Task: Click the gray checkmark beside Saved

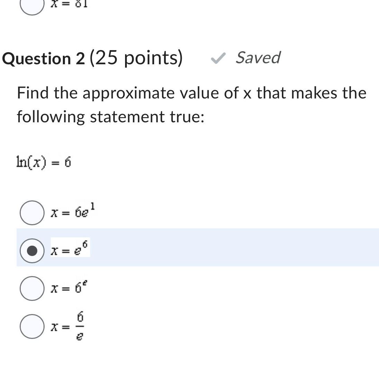Action: pos(218,58)
